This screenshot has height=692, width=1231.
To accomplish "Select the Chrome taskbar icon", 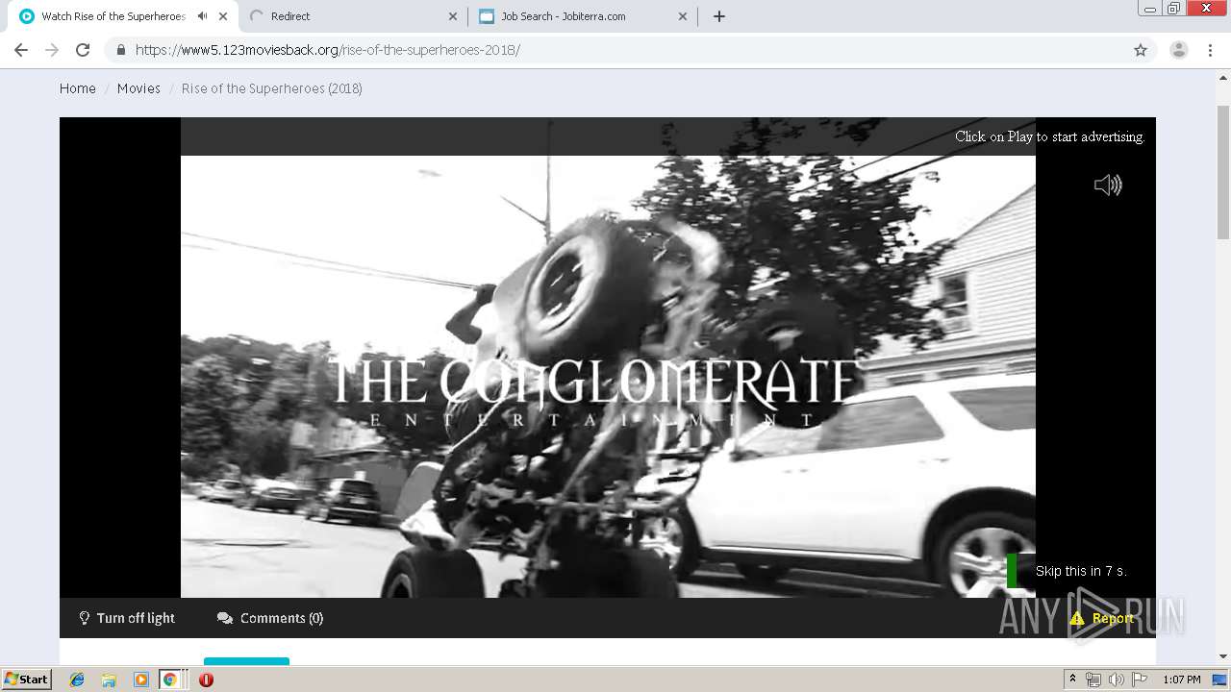I will [x=170, y=680].
